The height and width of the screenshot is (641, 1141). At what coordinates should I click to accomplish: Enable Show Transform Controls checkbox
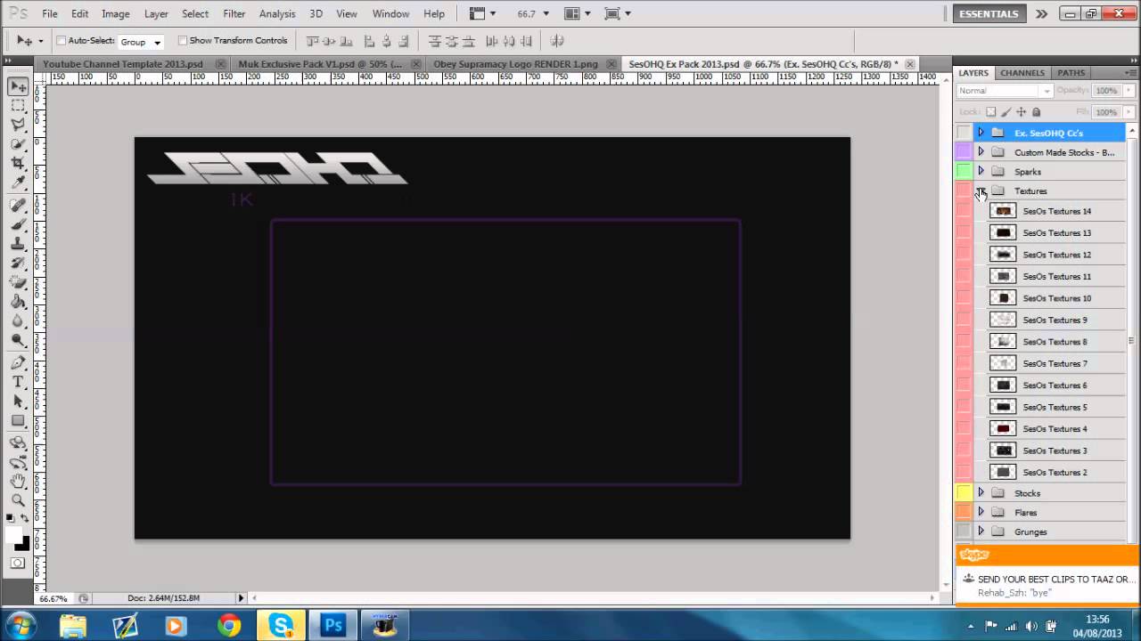(183, 41)
